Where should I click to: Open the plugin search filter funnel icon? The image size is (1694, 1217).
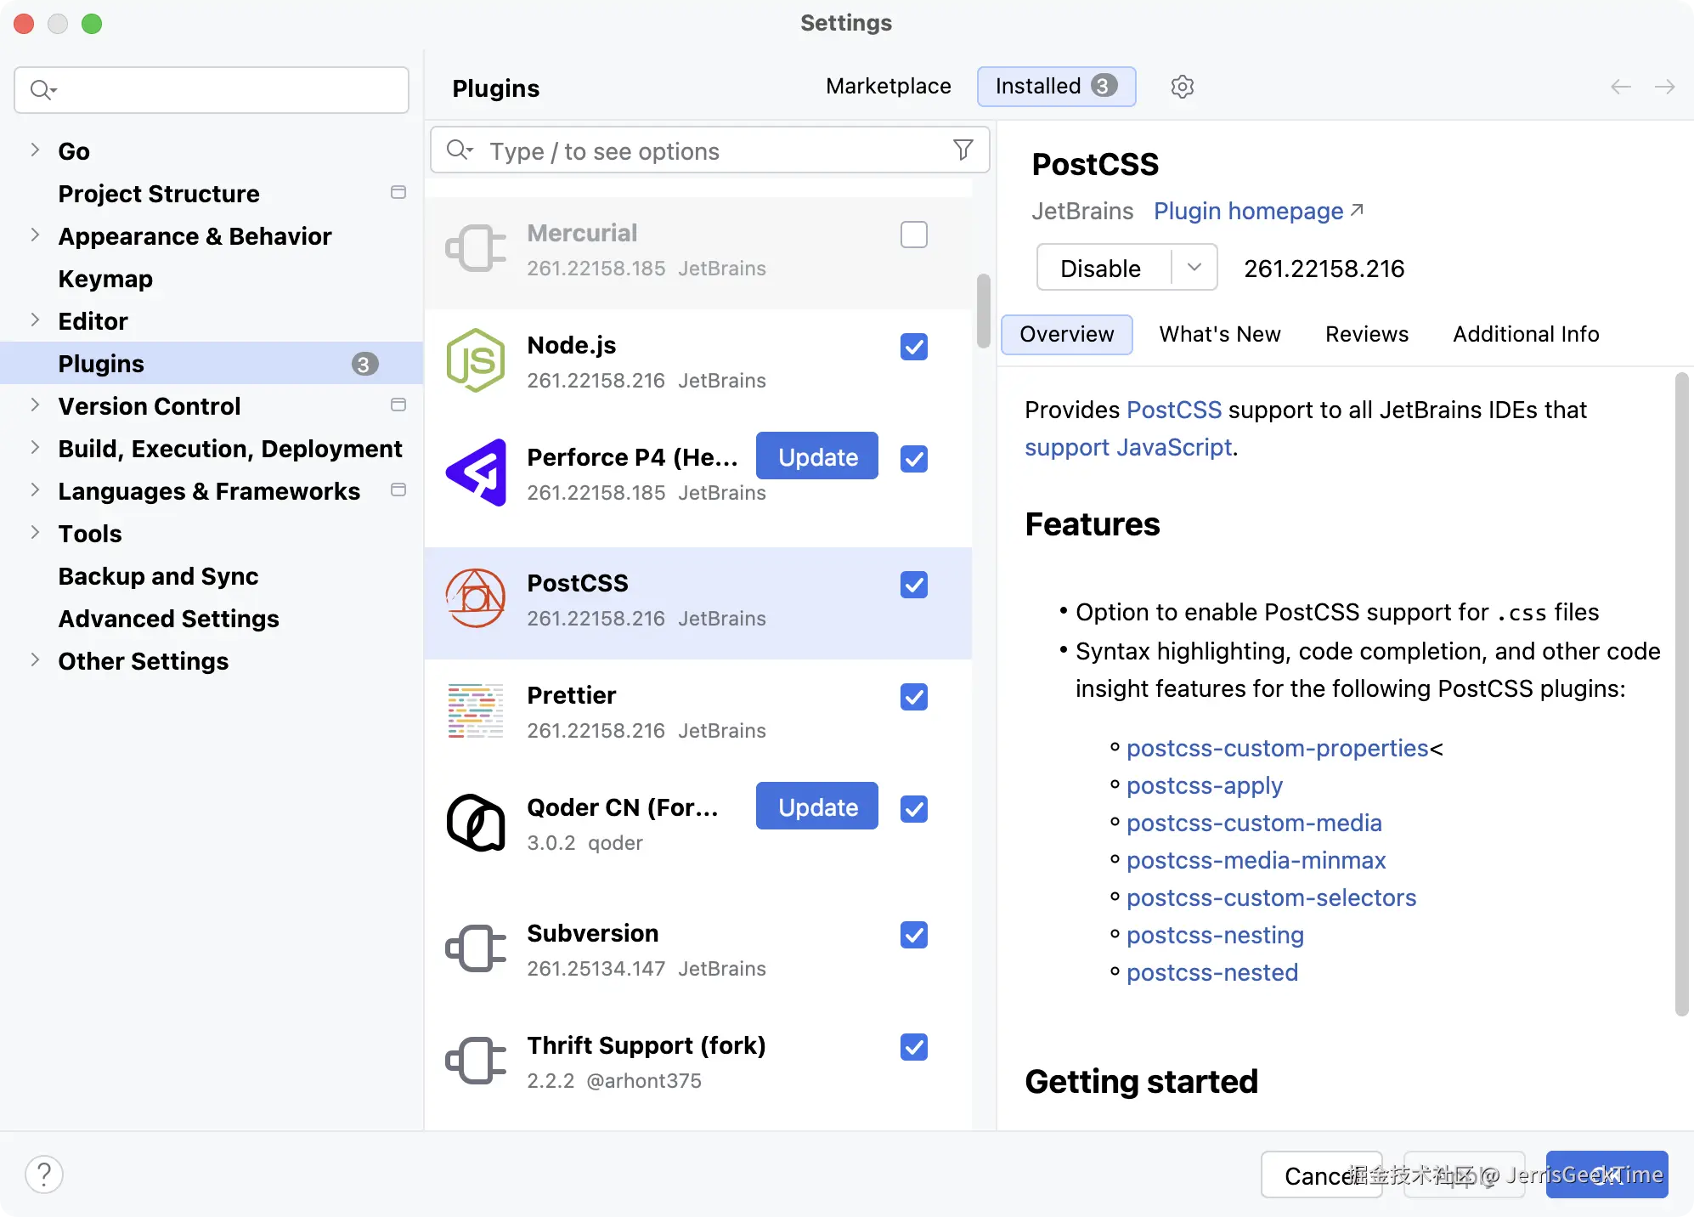(963, 150)
